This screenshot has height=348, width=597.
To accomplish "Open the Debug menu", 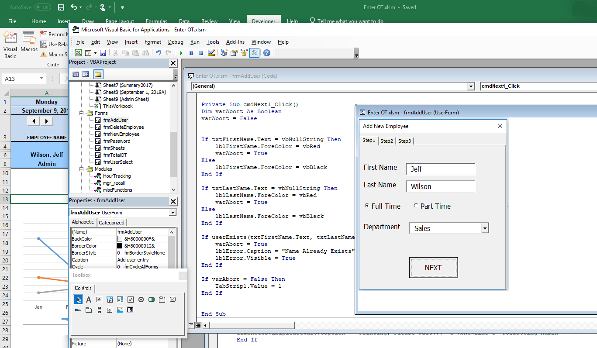I will coord(176,42).
